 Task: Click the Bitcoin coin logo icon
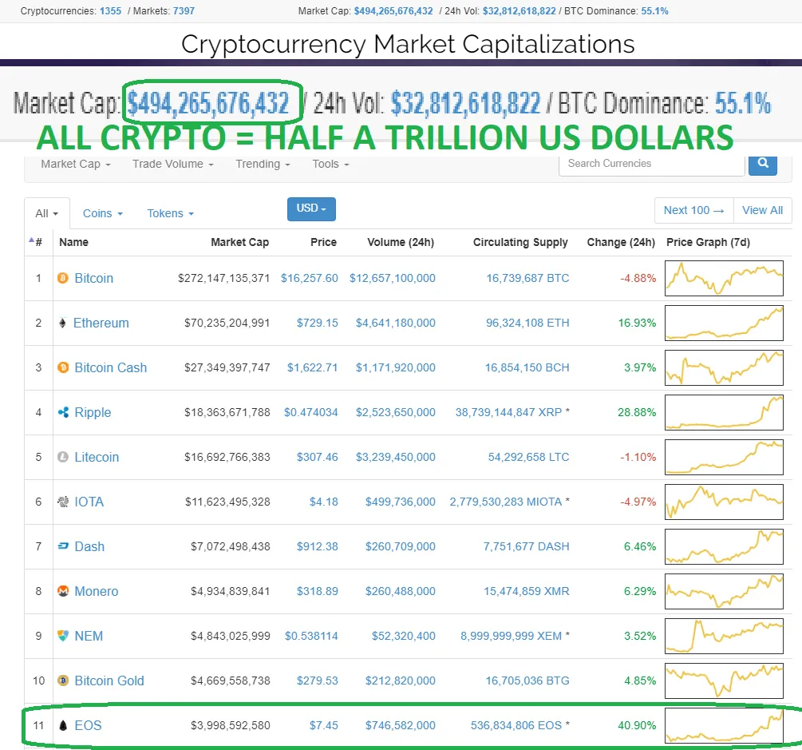click(x=63, y=278)
